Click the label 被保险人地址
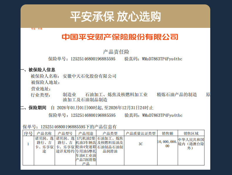 pyautogui.click(x=45, y=83)
